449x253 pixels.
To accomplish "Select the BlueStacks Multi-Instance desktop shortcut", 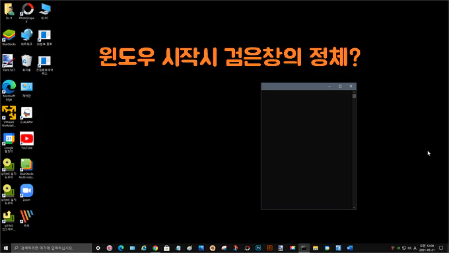I will 26,168.
